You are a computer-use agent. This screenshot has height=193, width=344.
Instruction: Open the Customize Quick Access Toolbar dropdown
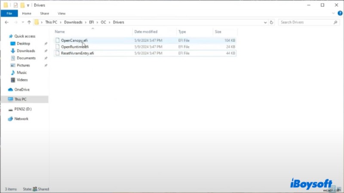pos(28,5)
